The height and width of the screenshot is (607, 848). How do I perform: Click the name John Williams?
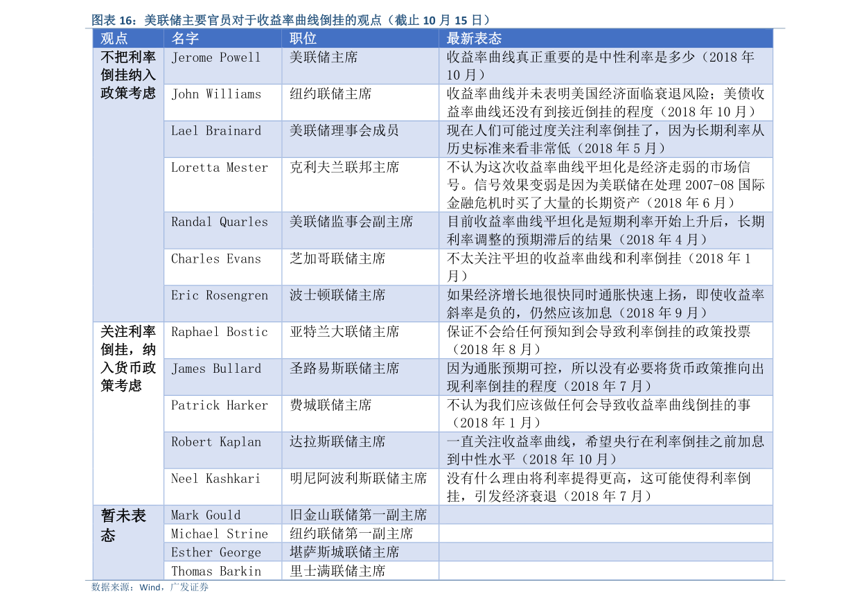[x=216, y=94]
